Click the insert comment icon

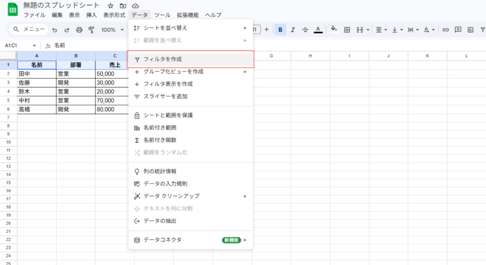458,30
